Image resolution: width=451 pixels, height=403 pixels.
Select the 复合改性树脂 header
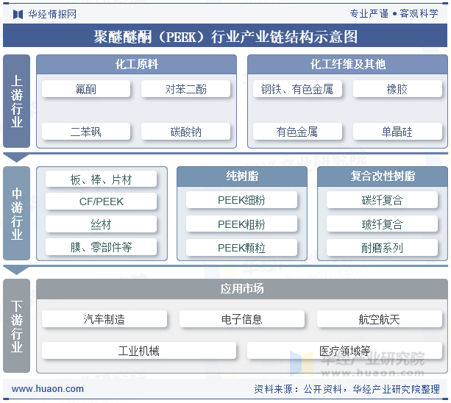(383, 176)
